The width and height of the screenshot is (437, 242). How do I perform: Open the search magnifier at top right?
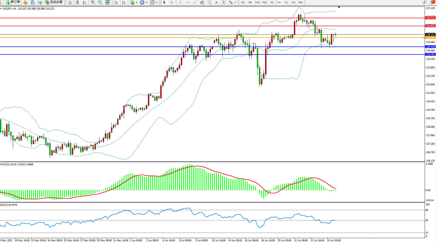425,2
